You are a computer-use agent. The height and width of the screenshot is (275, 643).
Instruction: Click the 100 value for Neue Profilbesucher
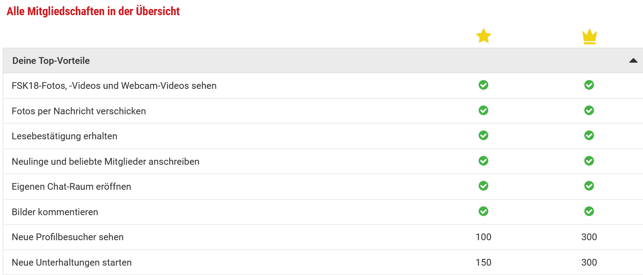tap(484, 237)
